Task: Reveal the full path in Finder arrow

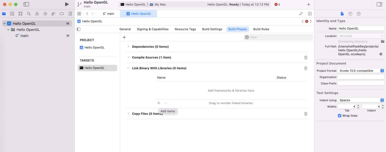Action: tap(381, 54)
